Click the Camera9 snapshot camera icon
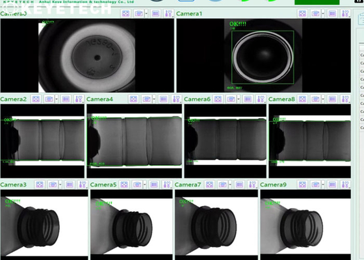364x260 pixels. tap(315, 185)
